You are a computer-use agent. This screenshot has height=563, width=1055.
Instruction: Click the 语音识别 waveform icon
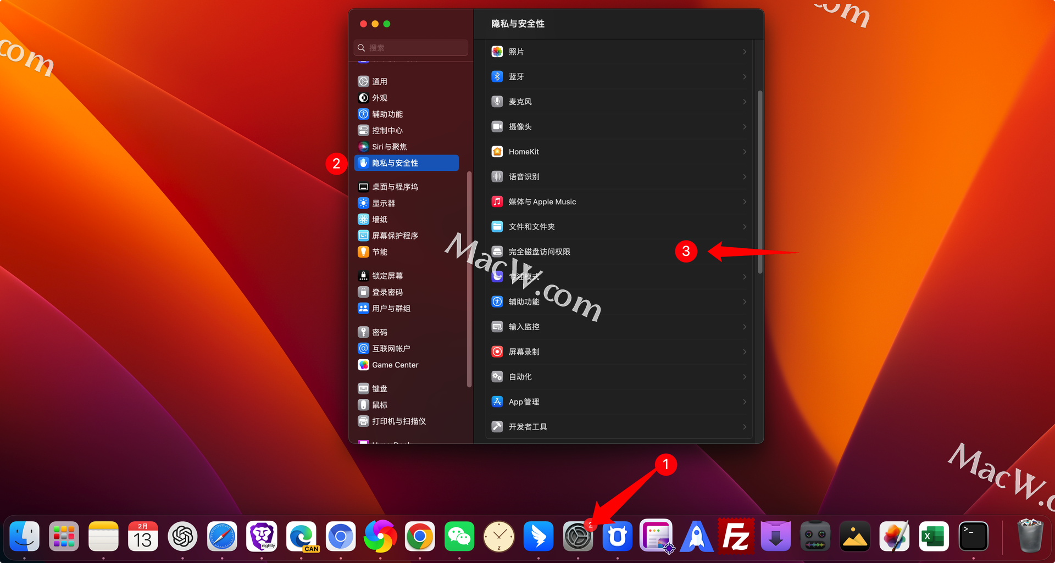click(497, 176)
